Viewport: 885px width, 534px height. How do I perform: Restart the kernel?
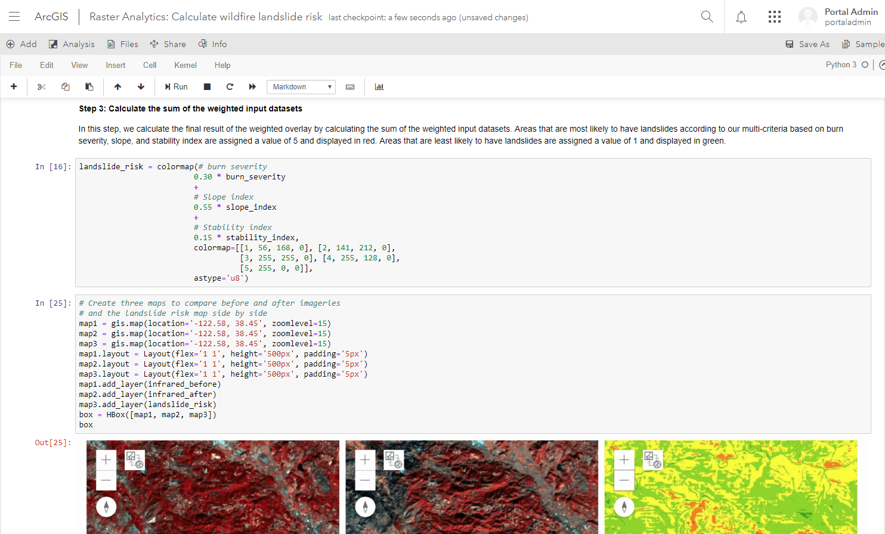tap(230, 86)
